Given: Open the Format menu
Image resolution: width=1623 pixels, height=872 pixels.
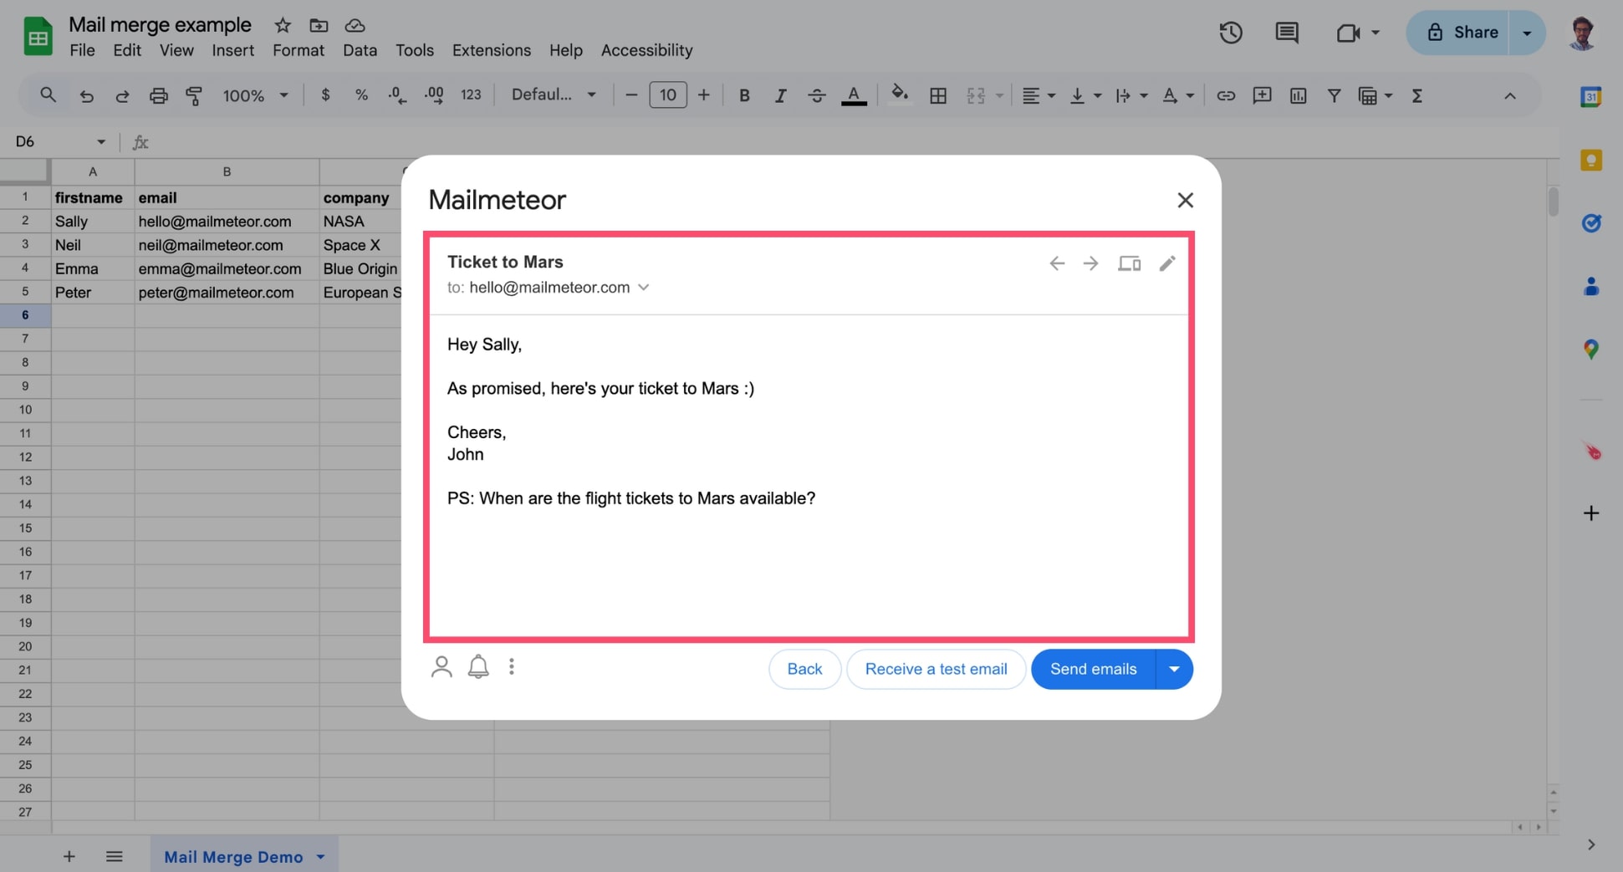Looking at the screenshot, I should click(299, 50).
